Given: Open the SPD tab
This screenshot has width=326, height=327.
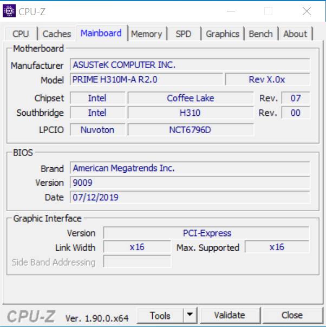Looking at the screenshot, I should click(184, 34).
